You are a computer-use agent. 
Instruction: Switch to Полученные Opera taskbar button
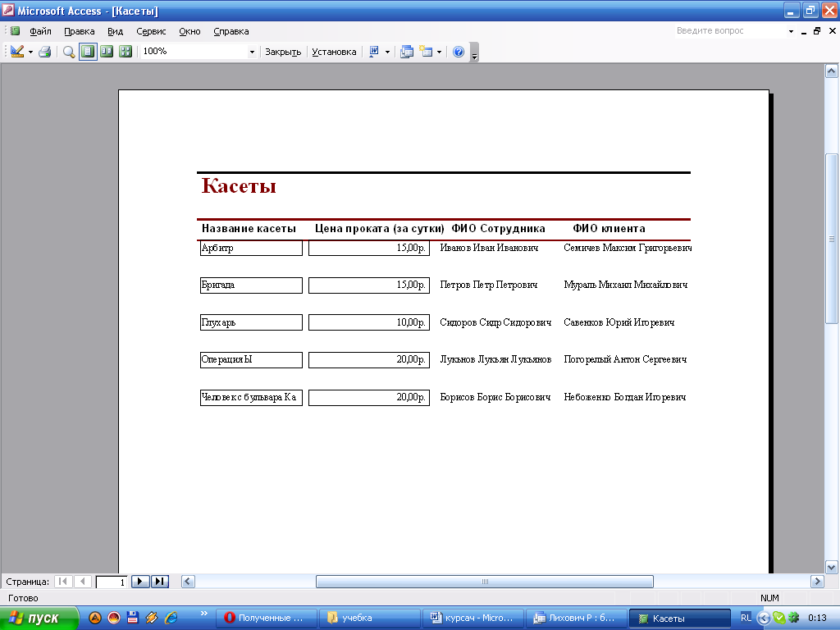tap(267, 618)
